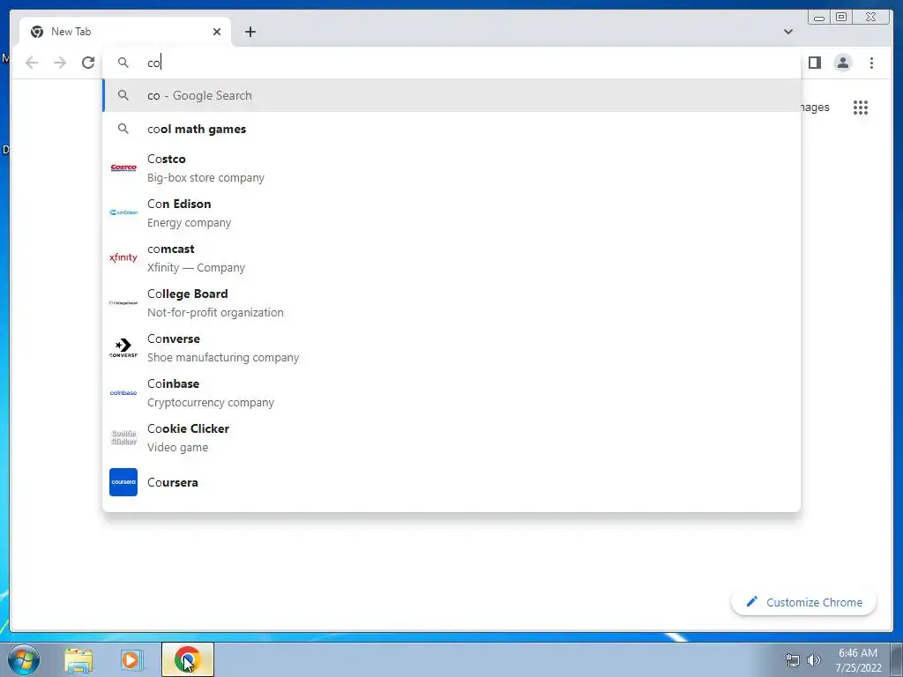Image resolution: width=903 pixels, height=677 pixels.
Task: Choose the Converse suggestion
Action: pyautogui.click(x=451, y=347)
